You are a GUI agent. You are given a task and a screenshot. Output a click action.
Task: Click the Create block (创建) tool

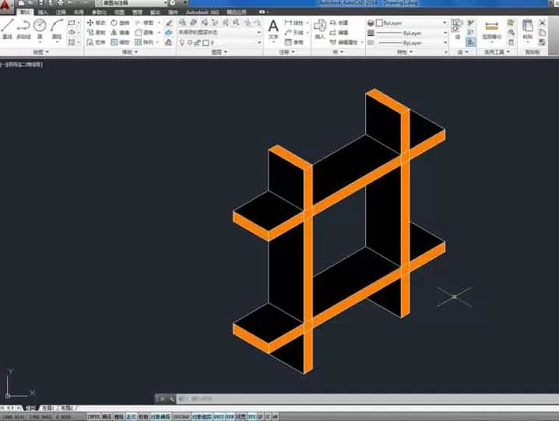click(339, 23)
